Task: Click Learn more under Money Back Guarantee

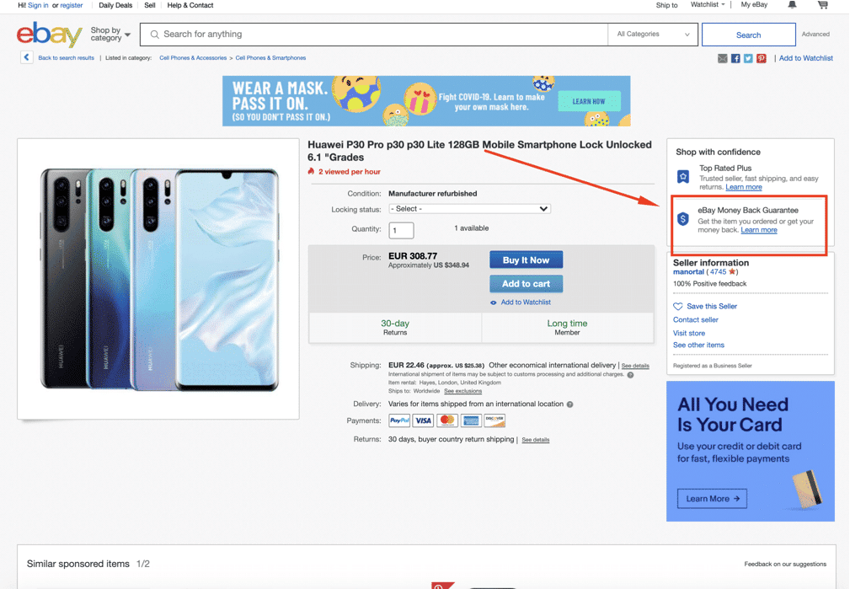Action: [x=759, y=230]
